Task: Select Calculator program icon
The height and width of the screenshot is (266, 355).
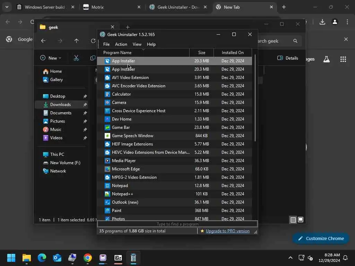Action: pyautogui.click(x=107, y=94)
